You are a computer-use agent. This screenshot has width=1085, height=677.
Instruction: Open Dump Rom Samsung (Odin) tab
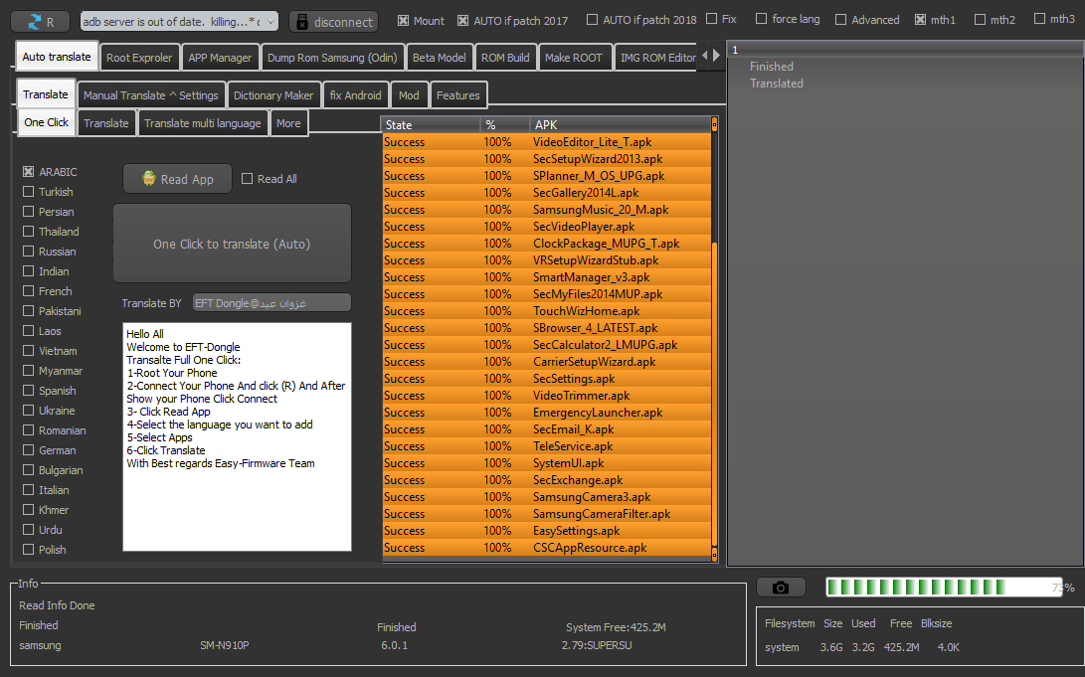(332, 58)
